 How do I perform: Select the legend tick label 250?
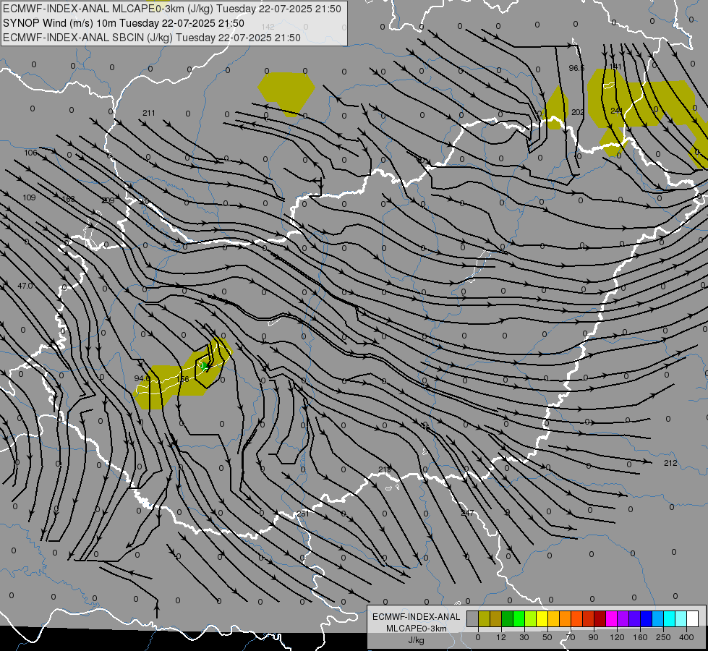(663, 637)
